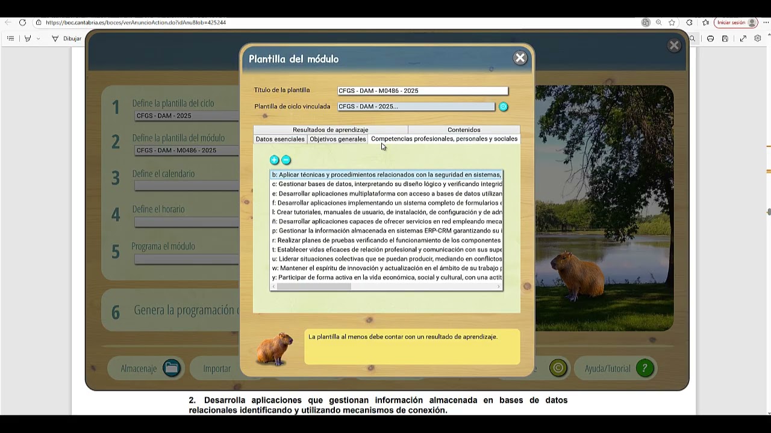Reload the page with the browser refresh icon
Viewport: 771px width, 433px height.
[x=22, y=22]
